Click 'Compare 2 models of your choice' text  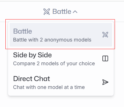tap(54, 64)
